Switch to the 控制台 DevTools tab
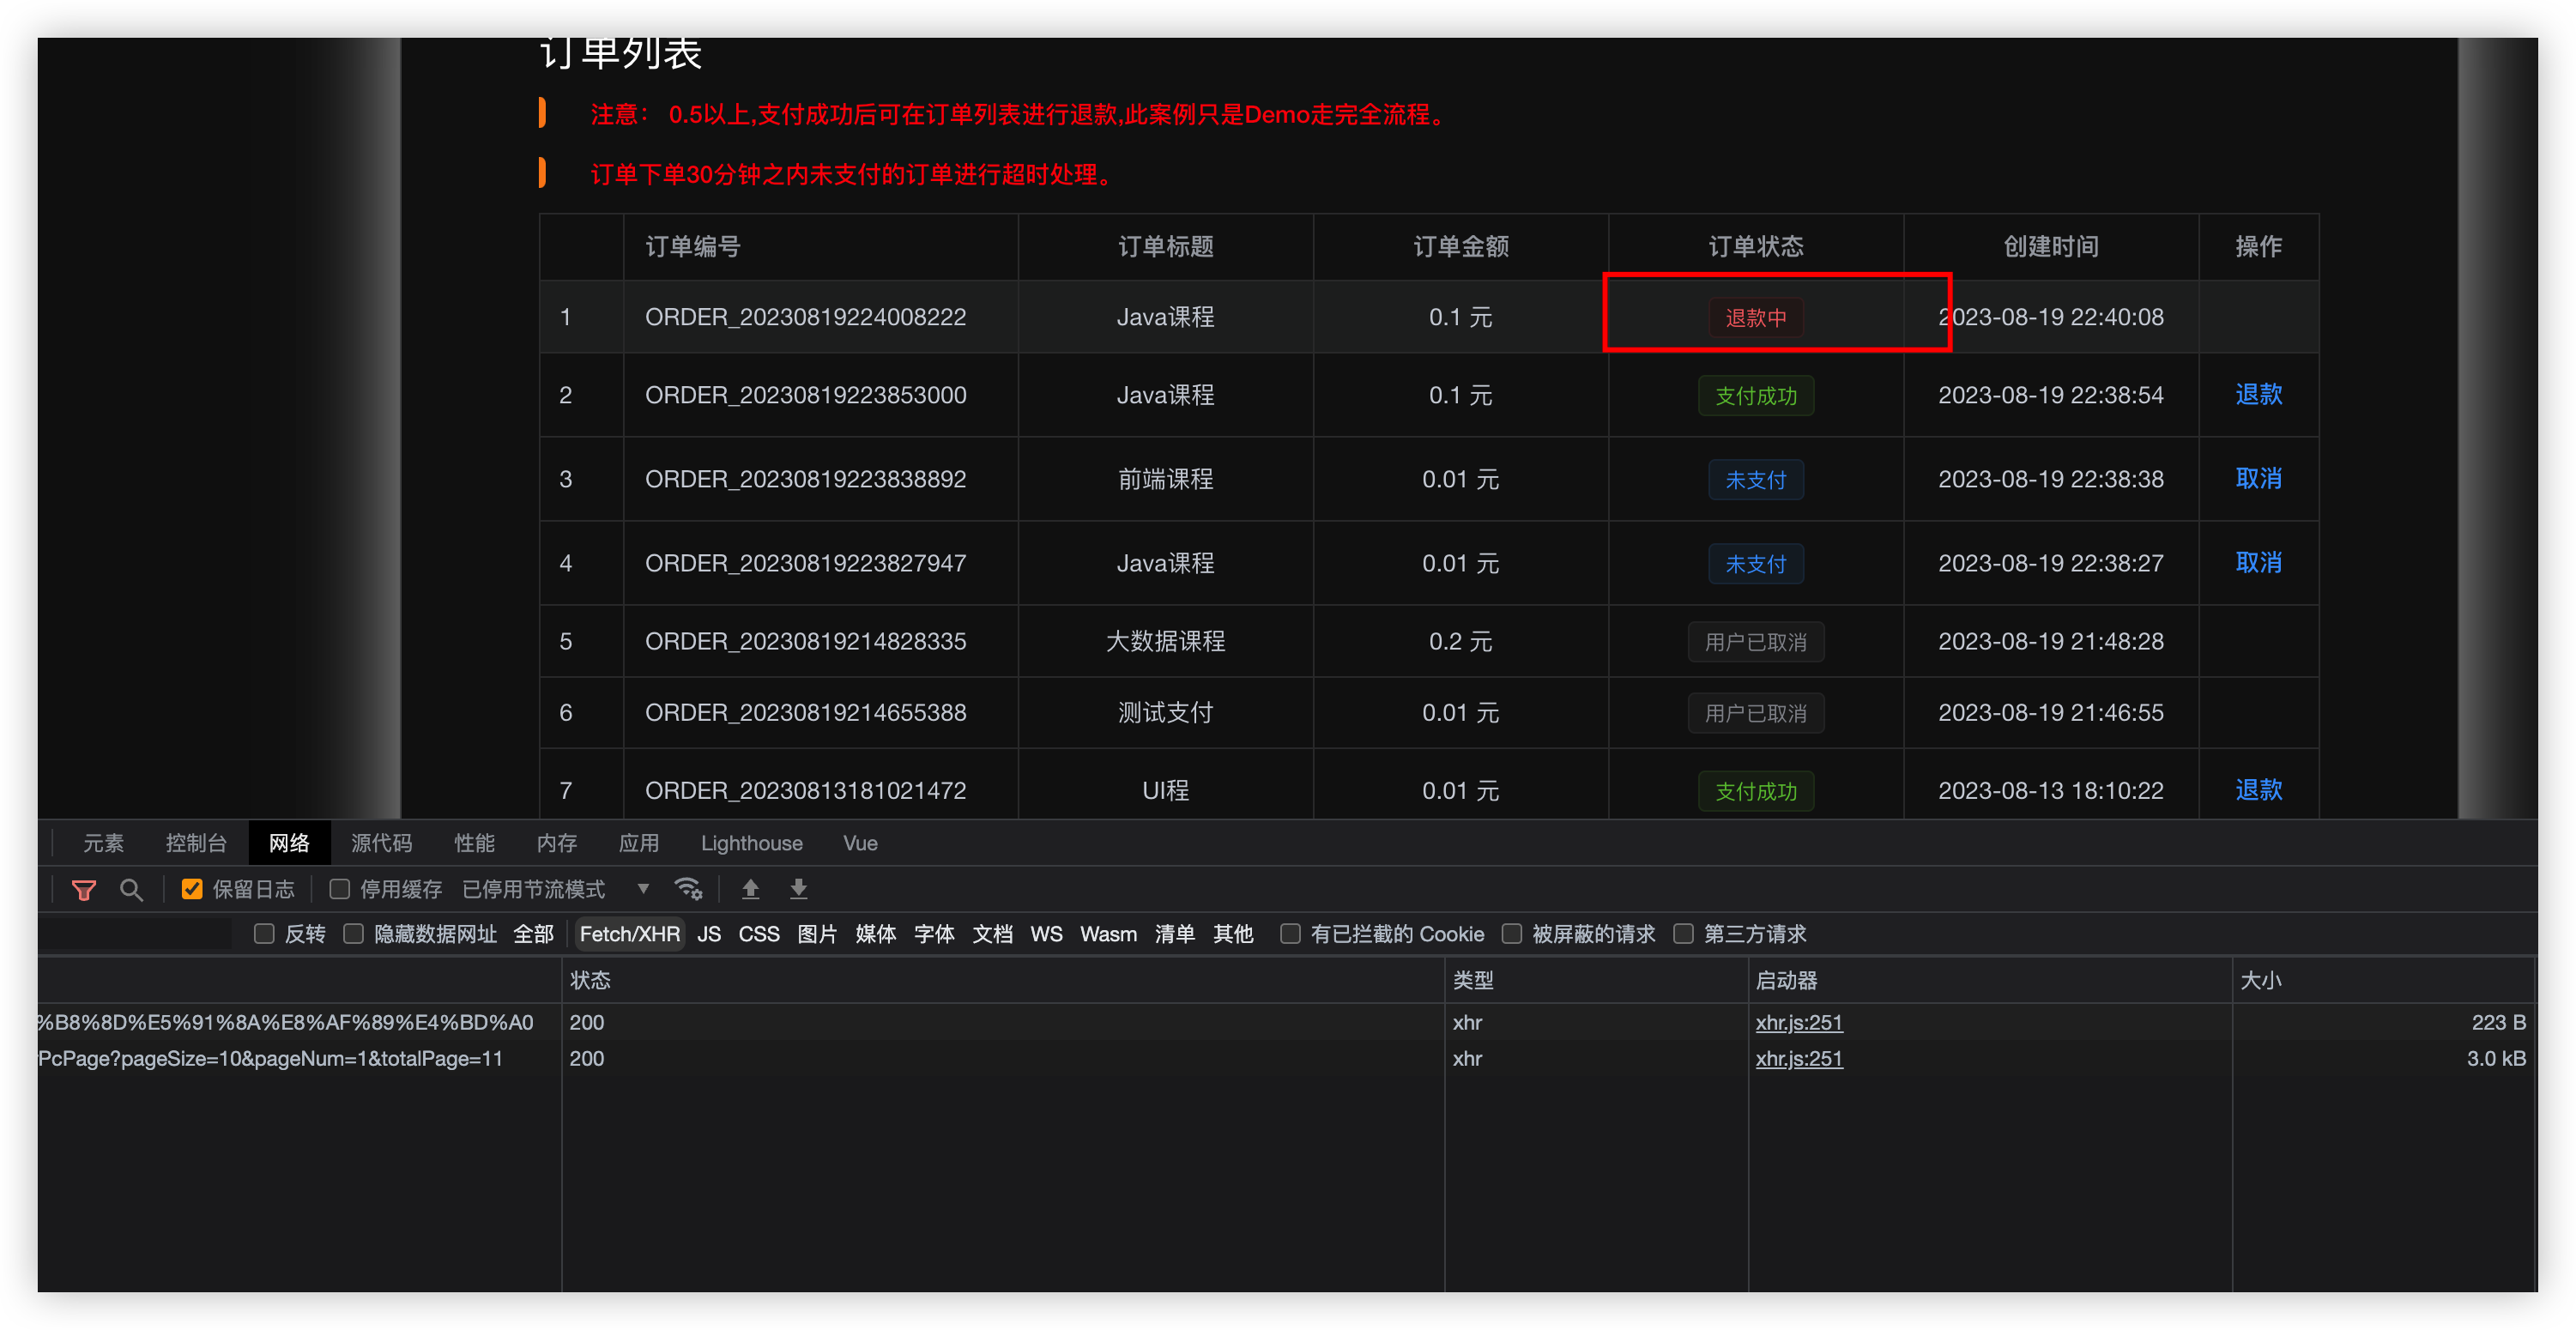2576x1330 pixels. tap(196, 843)
